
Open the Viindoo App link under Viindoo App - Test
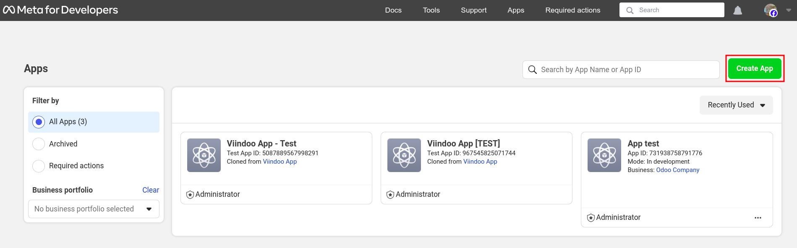[280, 162]
